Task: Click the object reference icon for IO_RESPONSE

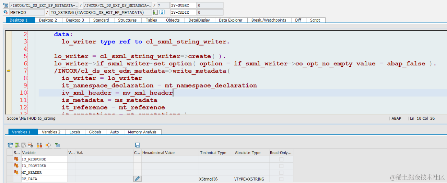Action: (x=16, y=159)
